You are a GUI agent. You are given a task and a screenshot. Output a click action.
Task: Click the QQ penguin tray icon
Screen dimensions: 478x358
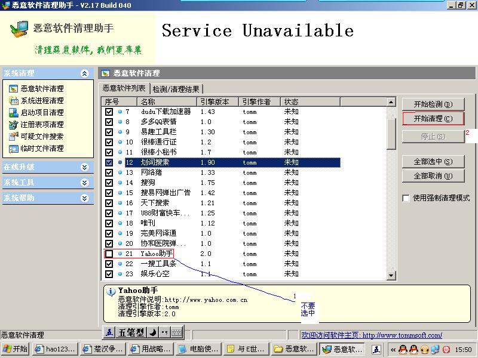[x=403, y=350]
